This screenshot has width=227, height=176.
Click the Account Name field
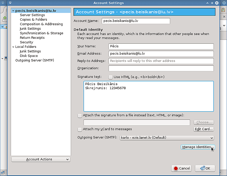[136, 21]
